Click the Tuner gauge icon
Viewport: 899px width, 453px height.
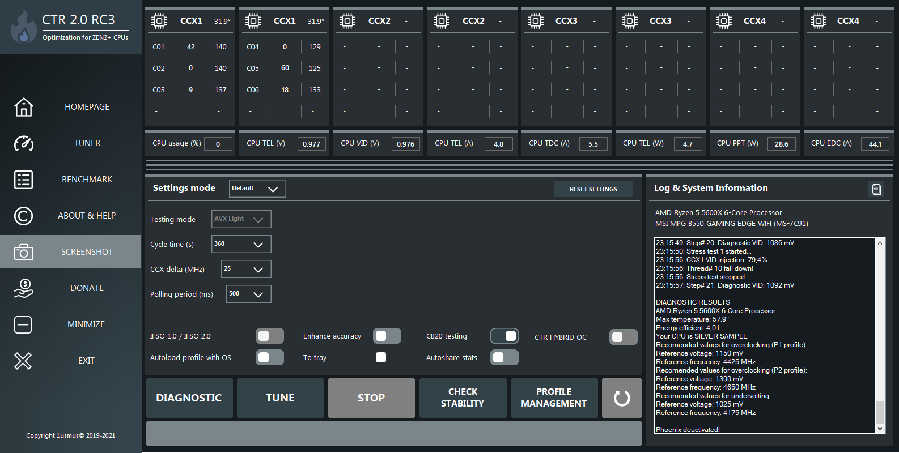point(23,143)
